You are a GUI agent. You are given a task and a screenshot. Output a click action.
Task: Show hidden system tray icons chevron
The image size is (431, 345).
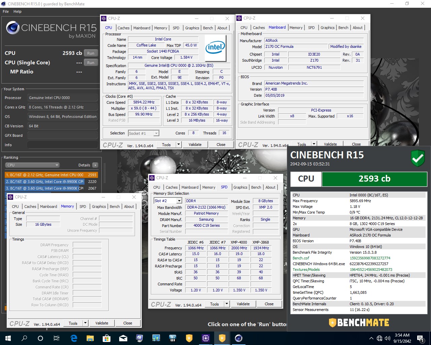pyautogui.click(x=371, y=338)
